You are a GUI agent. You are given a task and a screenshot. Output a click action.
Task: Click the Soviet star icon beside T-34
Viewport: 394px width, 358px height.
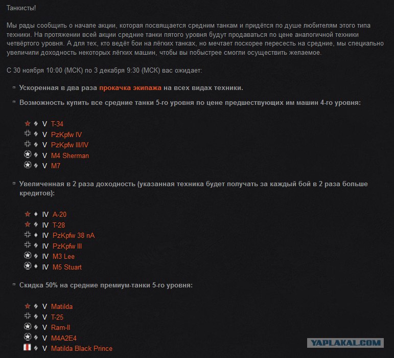click(x=28, y=123)
